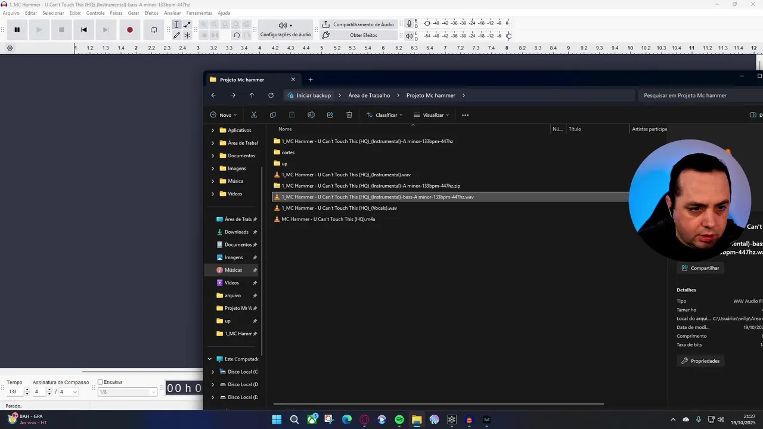Open the snap 1/8 dropdown
This screenshot has height=429, width=763.
[128, 392]
